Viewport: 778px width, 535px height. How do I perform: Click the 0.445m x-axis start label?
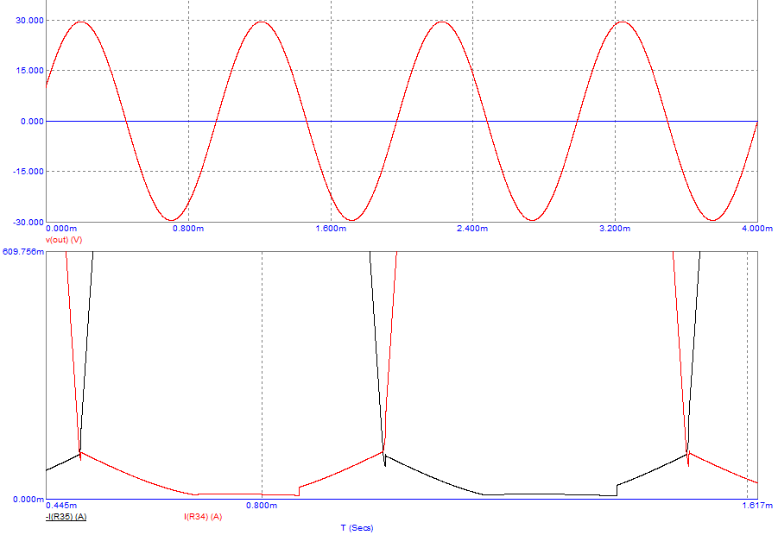point(61,506)
